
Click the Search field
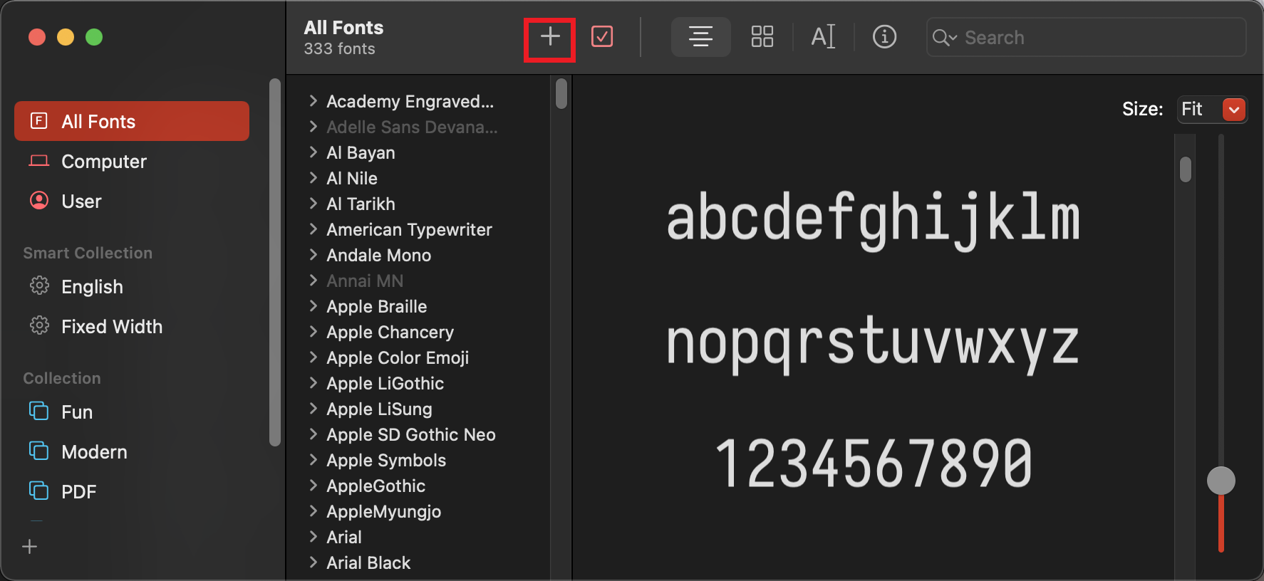(1086, 37)
